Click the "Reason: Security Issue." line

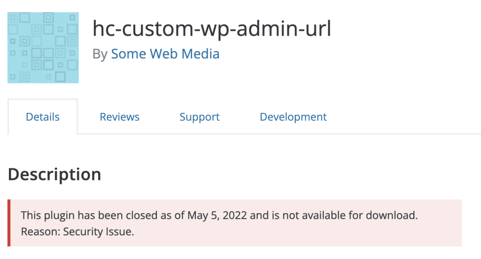(x=78, y=232)
